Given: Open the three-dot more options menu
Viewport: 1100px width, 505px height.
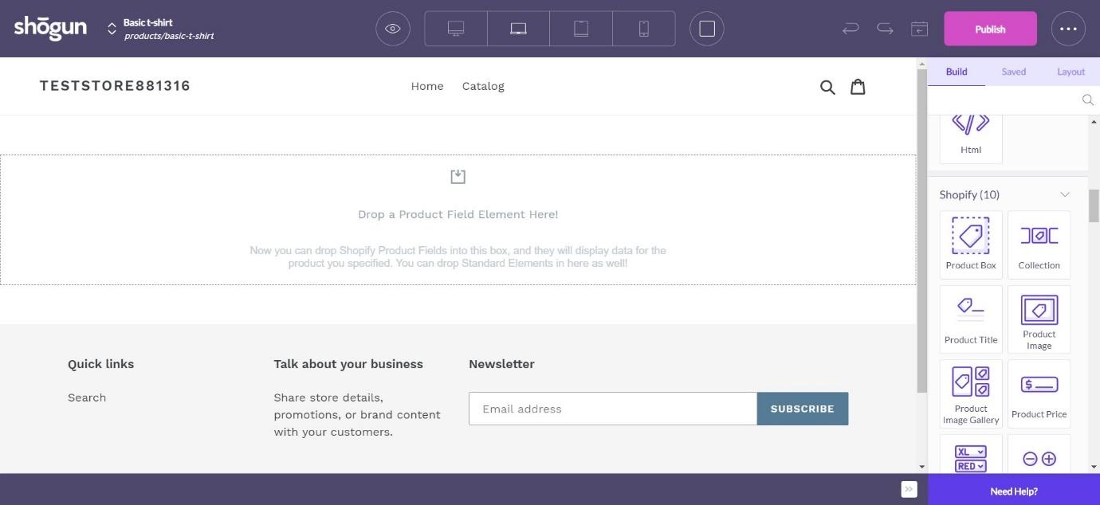Looking at the screenshot, I should point(1068,29).
